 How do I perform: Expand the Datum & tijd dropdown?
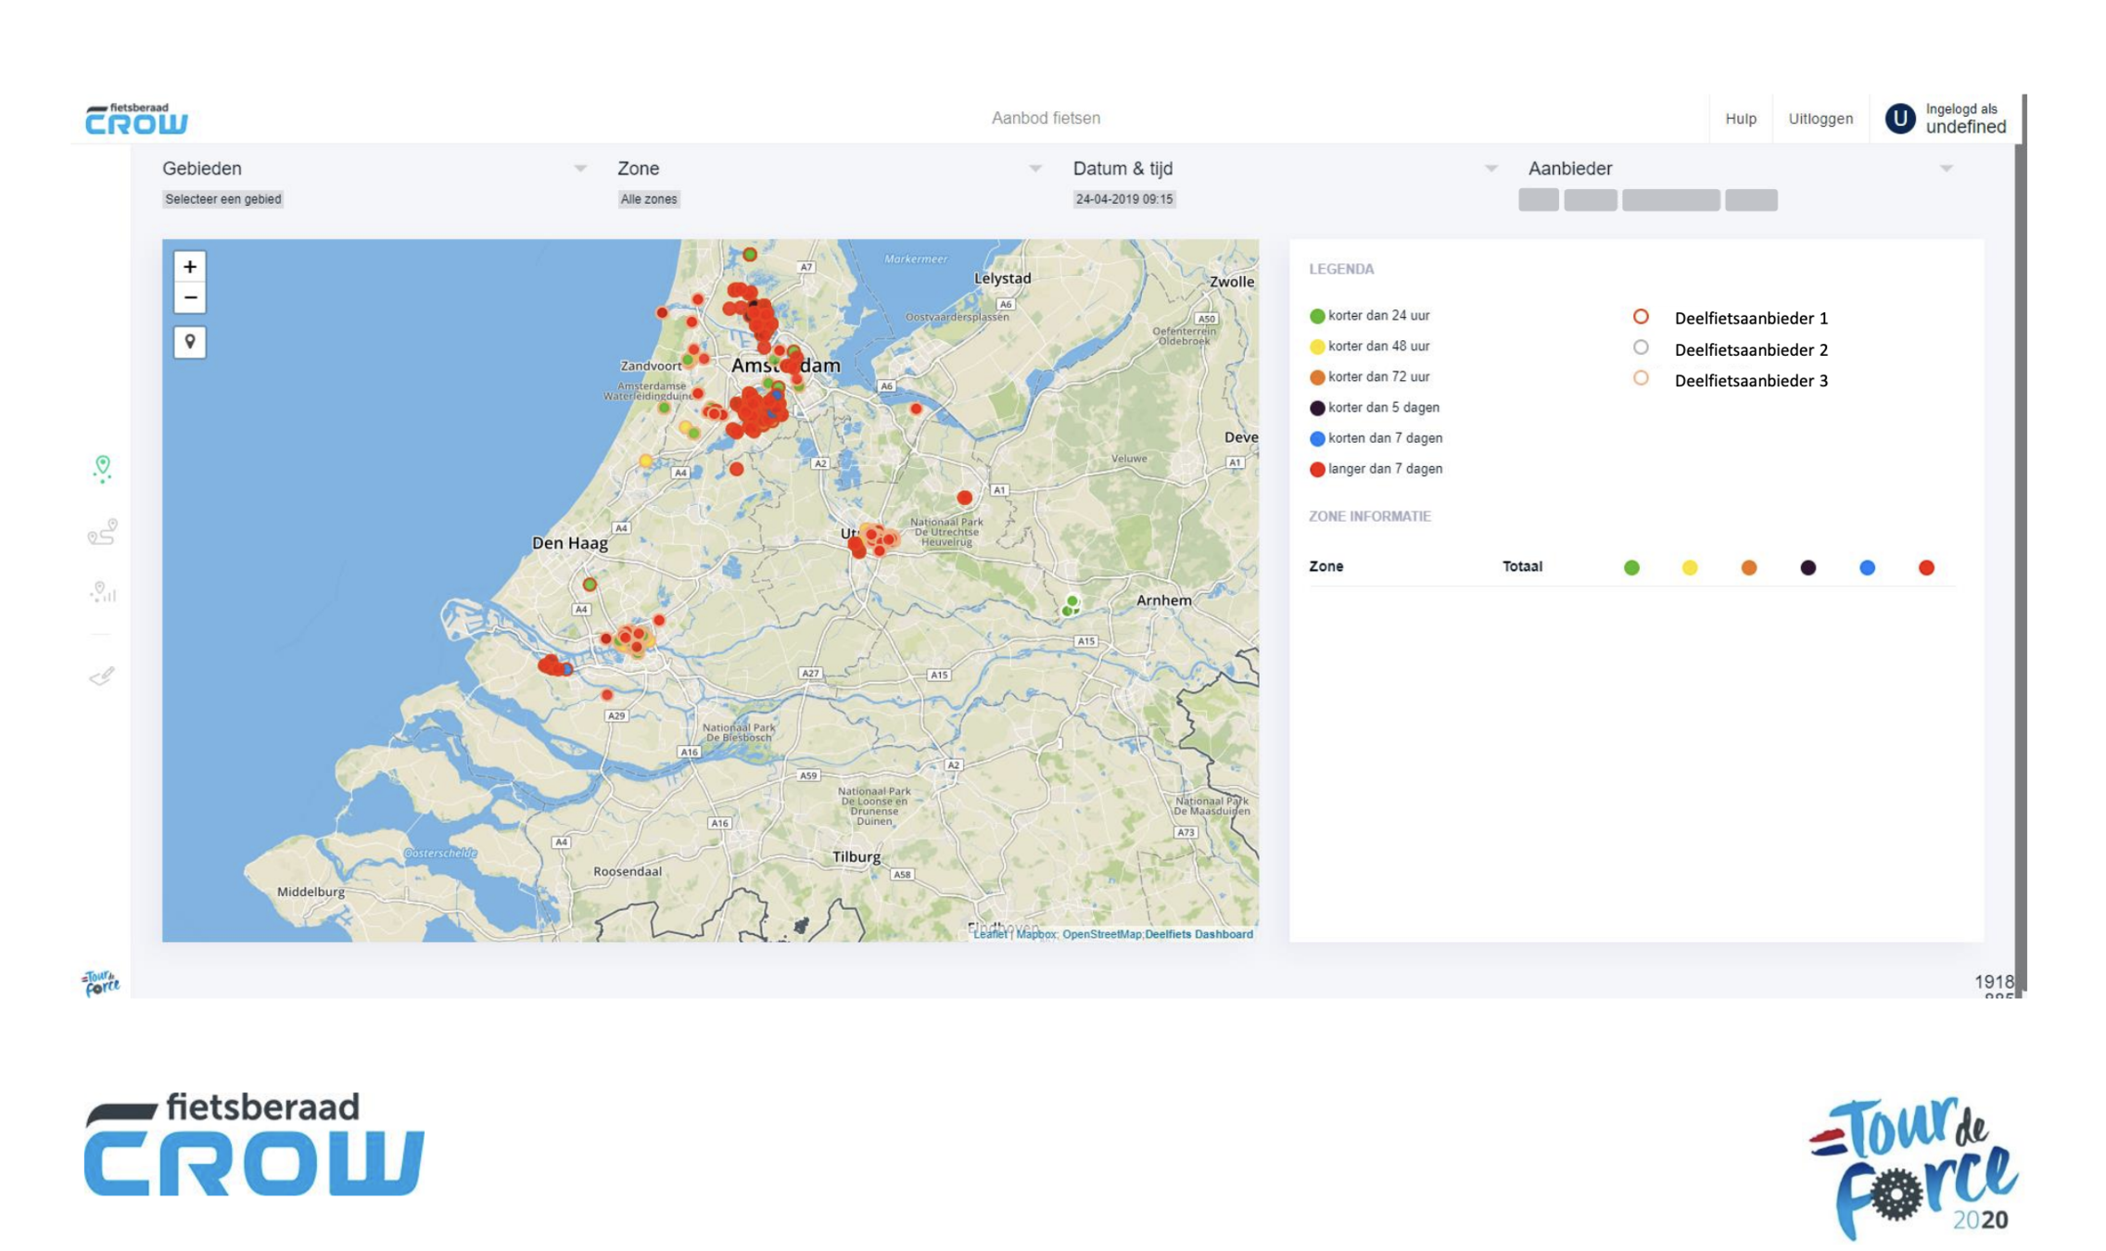click(x=1490, y=169)
